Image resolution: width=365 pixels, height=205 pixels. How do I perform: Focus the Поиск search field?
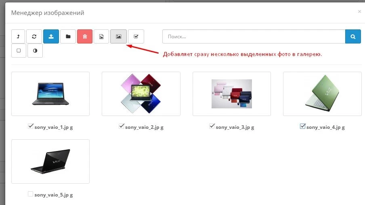[x=254, y=37]
